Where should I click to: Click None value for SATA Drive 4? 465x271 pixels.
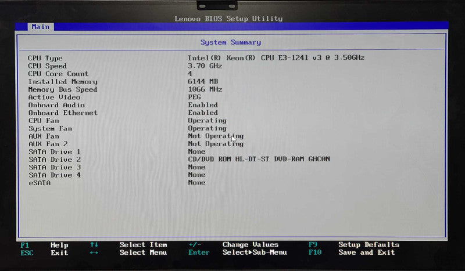pyautogui.click(x=196, y=175)
